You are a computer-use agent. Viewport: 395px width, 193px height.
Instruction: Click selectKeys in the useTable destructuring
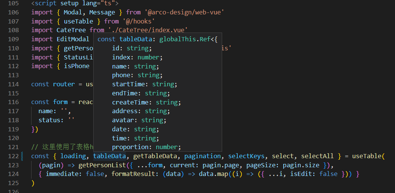coord(246,156)
